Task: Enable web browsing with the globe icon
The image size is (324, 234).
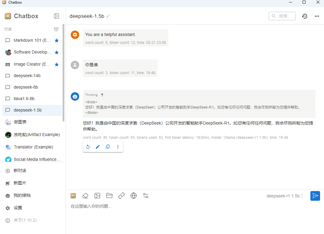Action: (134, 196)
